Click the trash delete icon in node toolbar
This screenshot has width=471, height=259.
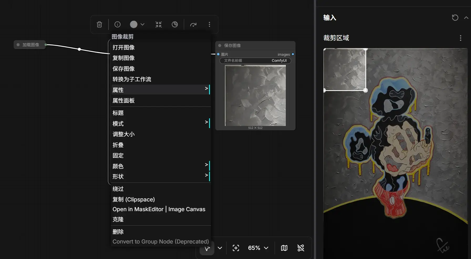pos(99,24)
